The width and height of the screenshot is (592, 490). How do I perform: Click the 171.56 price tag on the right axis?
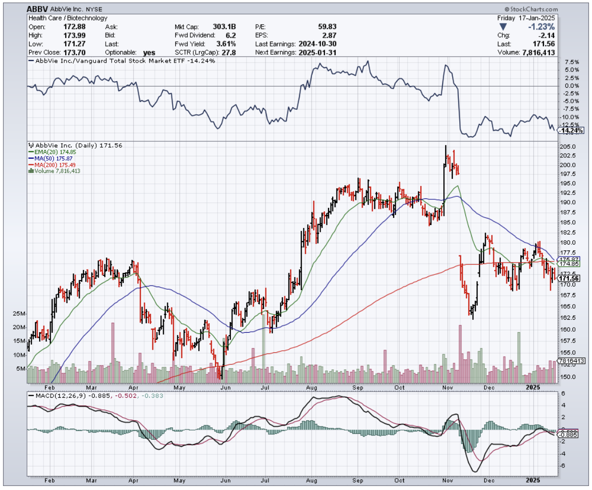[x=569, y=279]
